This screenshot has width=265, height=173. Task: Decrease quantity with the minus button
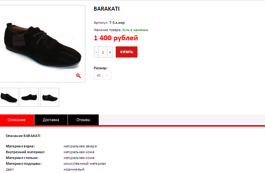point(96,52)
